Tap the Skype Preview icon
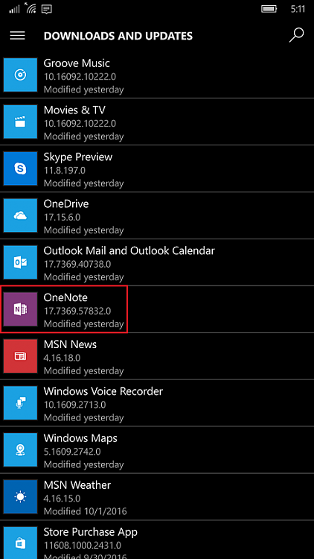 [20, 168]
